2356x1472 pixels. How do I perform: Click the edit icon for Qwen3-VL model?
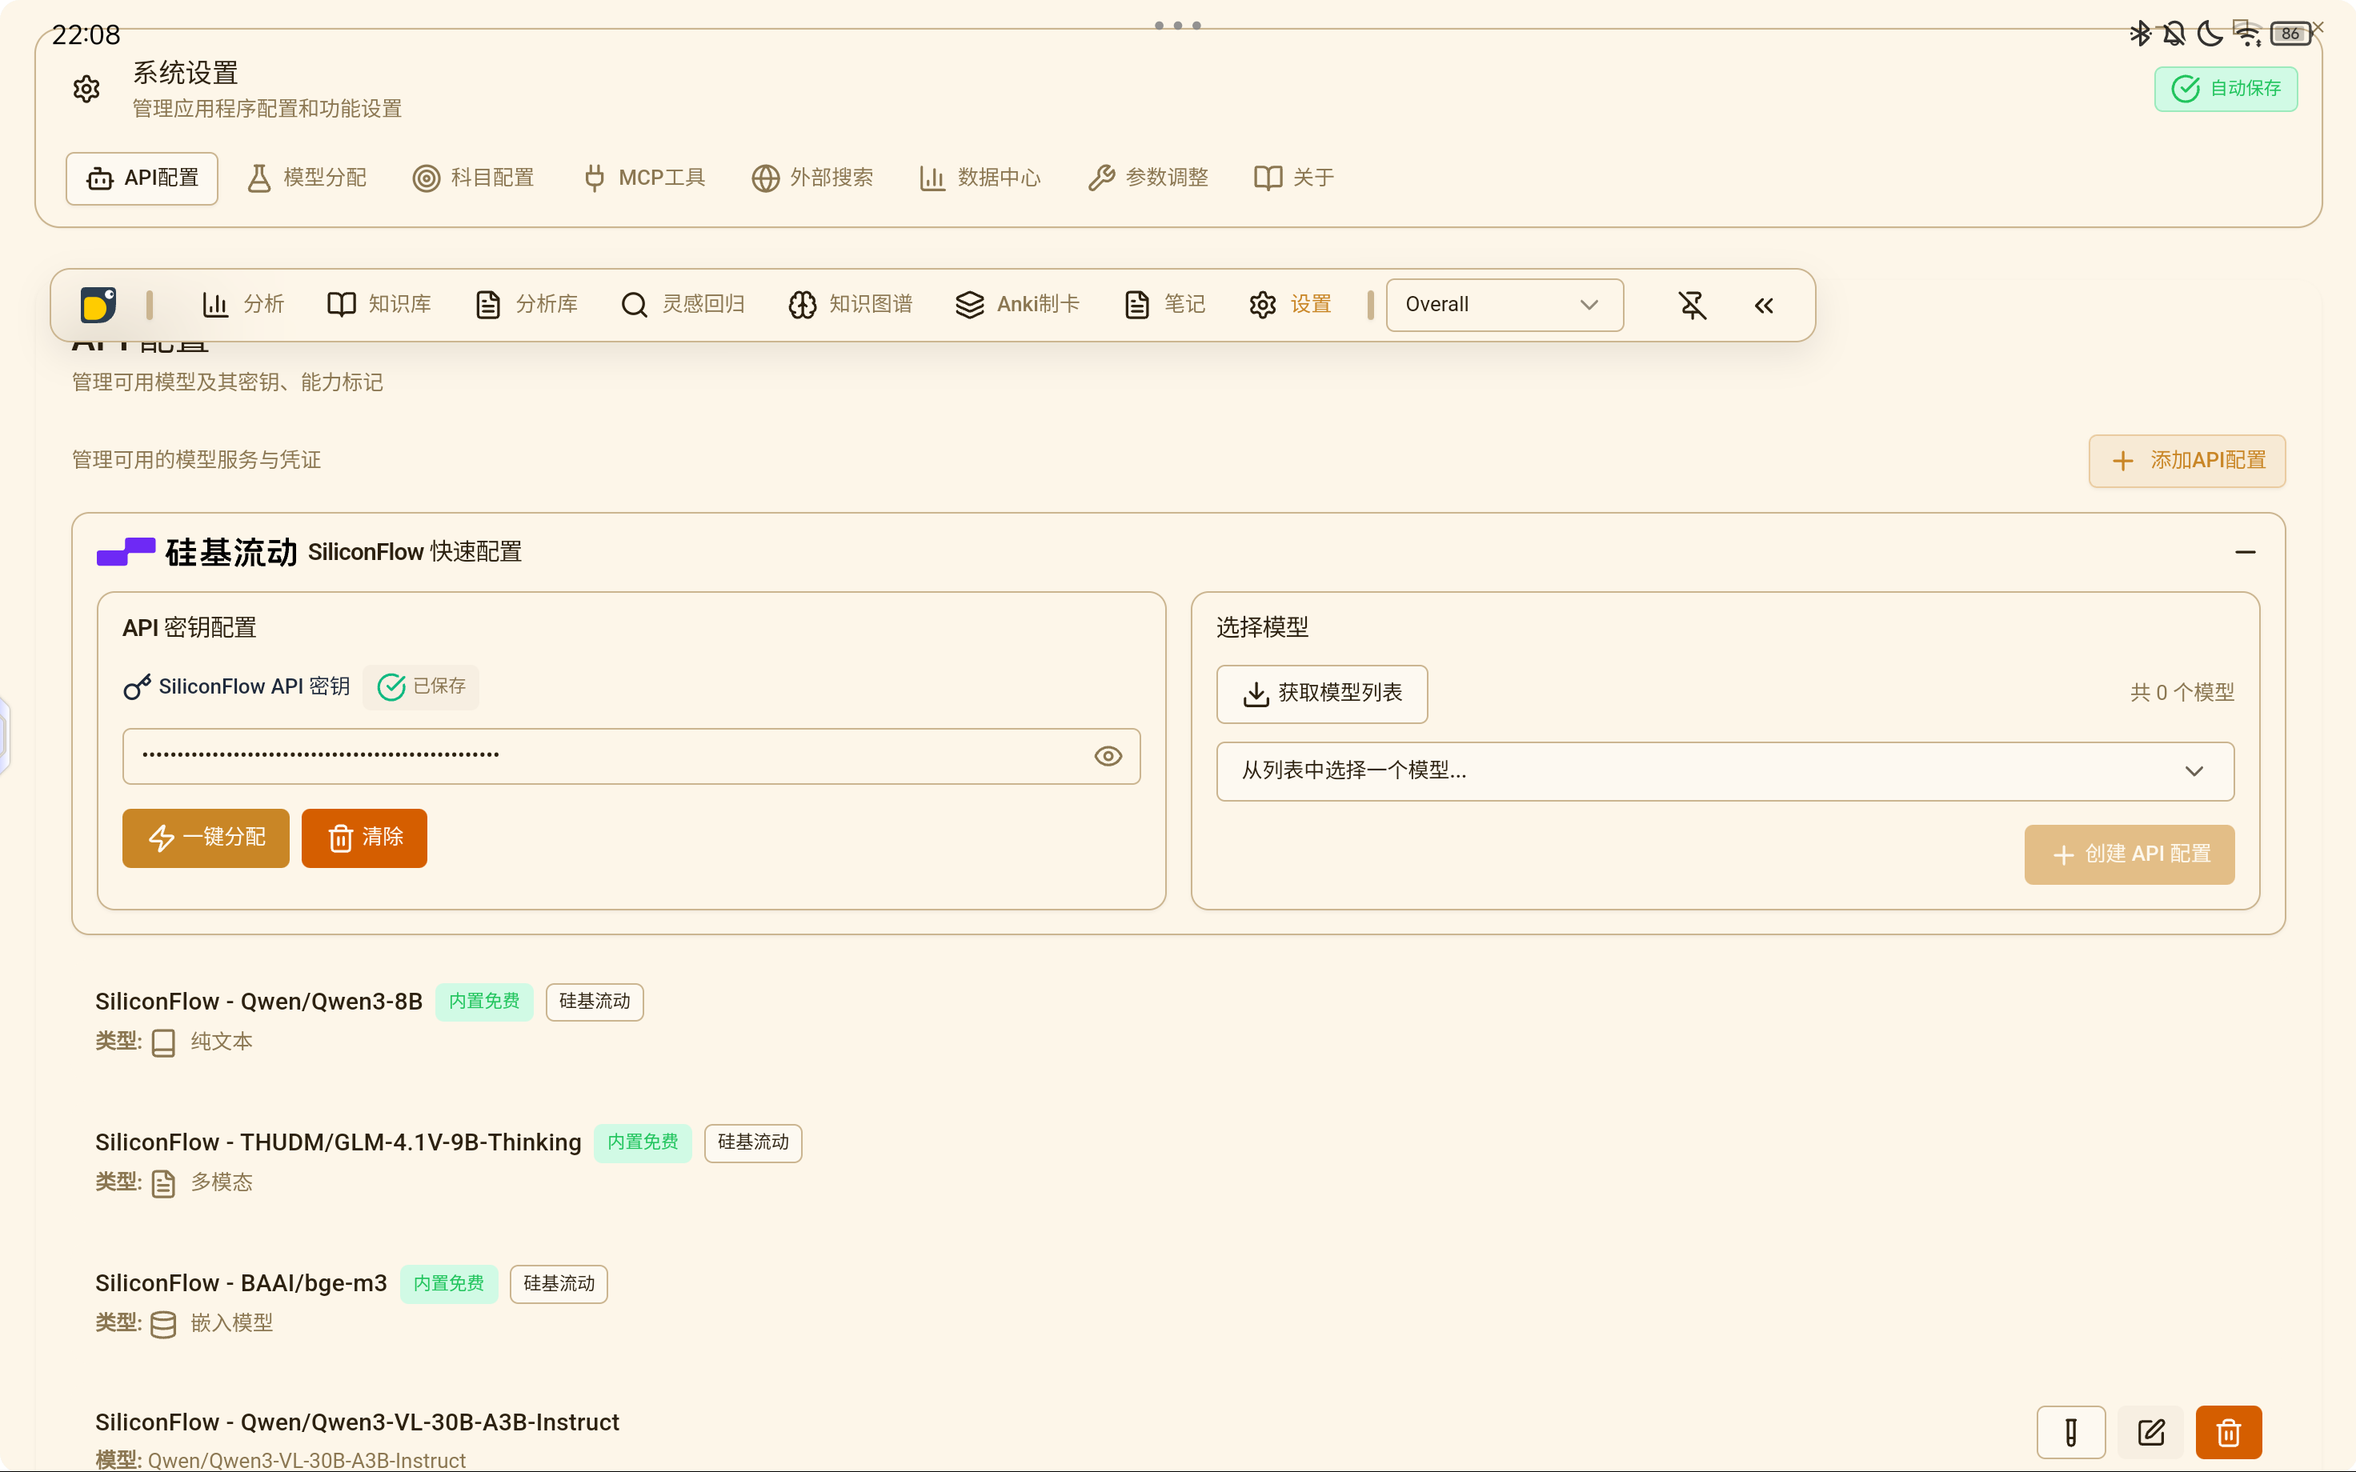click(2150, 1432)
